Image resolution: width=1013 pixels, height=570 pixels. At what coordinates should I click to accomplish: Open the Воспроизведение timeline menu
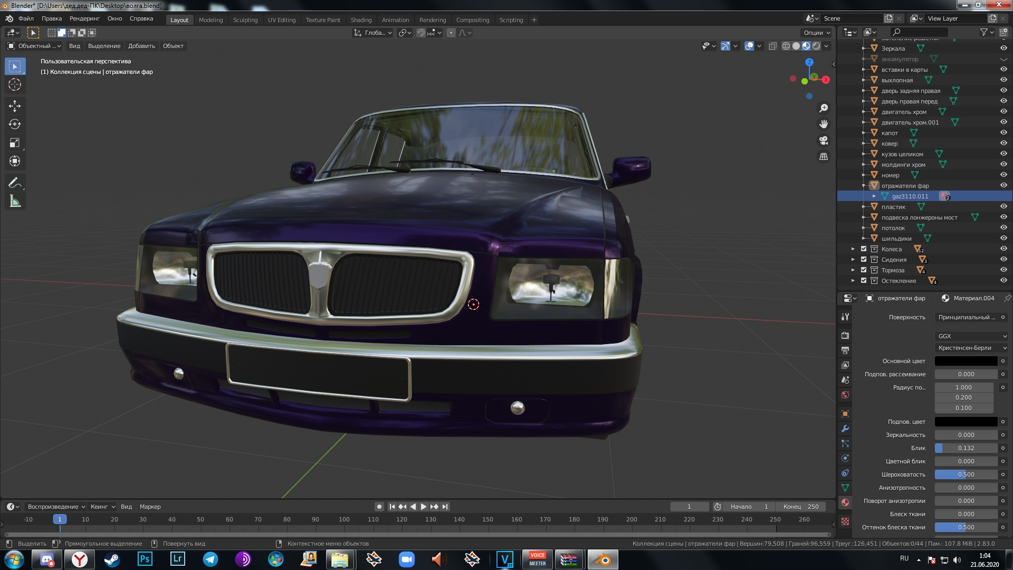point(56,507)
